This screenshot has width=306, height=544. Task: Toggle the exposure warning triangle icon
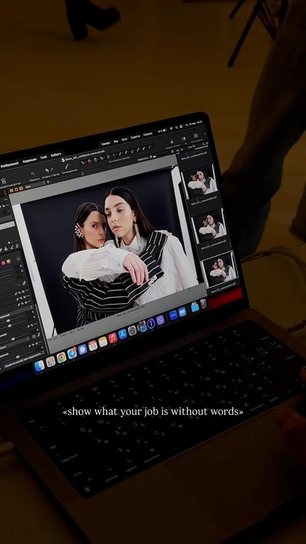172,142
